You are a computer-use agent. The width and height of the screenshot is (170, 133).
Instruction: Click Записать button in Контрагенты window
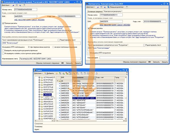click(x=156, y=61)
